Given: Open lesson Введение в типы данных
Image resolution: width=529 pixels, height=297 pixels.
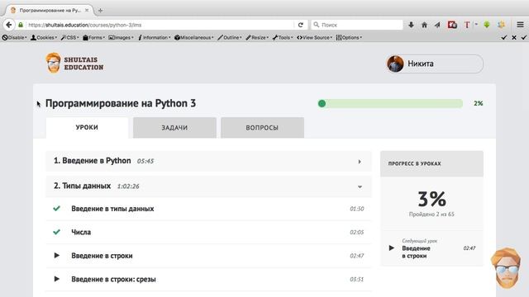Looking at the screenshot, I should pyautogui.click(x=112, y=209).
